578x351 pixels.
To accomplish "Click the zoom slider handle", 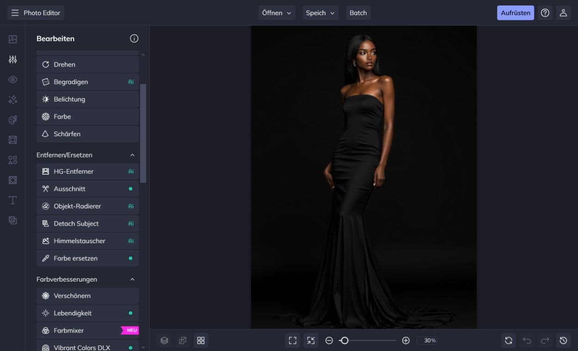I will click(x=344, y=340).
